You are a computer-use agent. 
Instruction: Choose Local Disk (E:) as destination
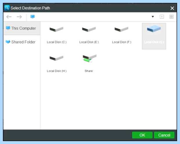(89, 35)
